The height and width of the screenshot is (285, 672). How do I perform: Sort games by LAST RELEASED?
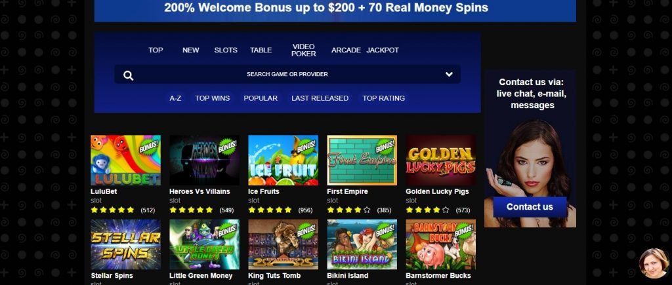point(320,98)
